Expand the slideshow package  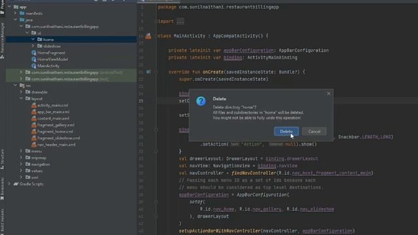coord(33,46)
